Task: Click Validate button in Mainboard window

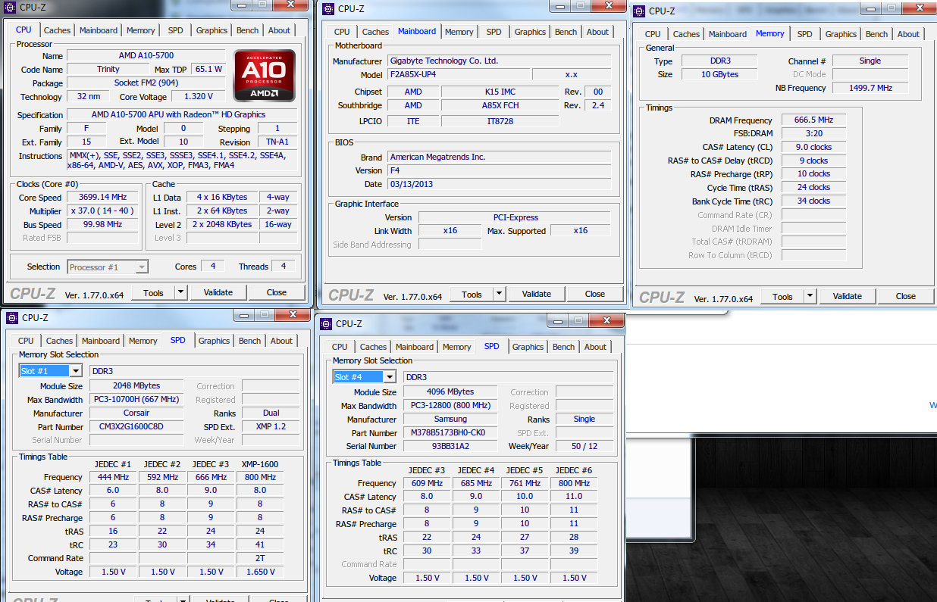Action: coord(537,294)
